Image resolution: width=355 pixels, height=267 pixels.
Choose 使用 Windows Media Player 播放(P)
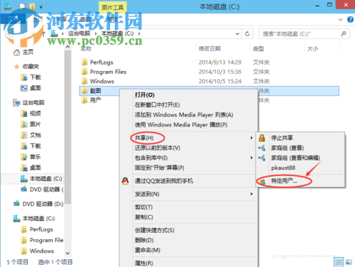181,125
